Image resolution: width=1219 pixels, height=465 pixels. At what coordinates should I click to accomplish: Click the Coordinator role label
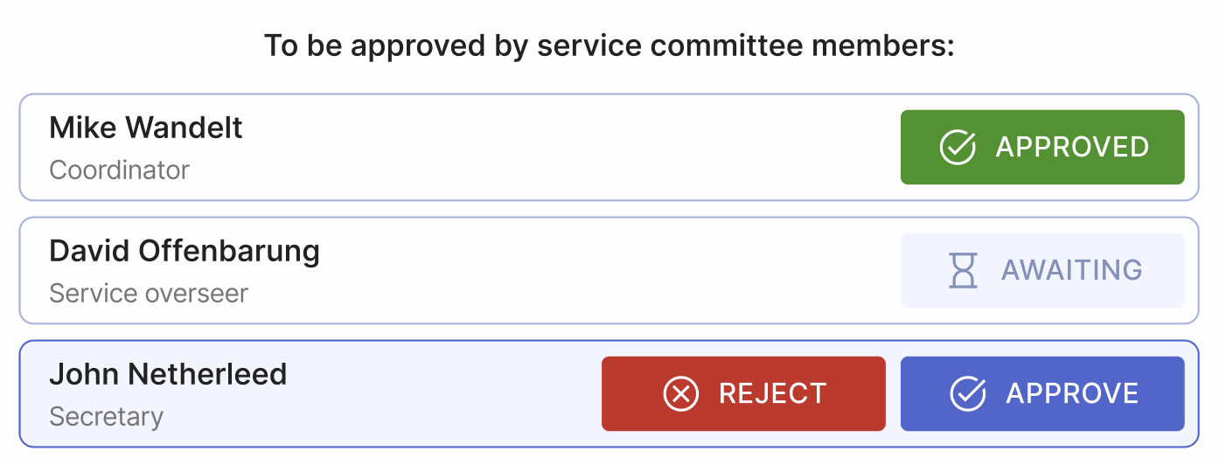119,170
